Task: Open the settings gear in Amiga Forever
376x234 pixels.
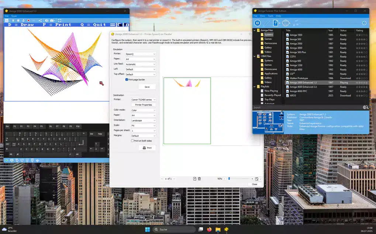Action: tap(364, 23)
